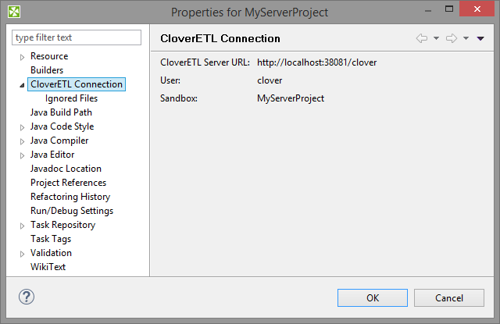
Task: Open the back history dropdown arrow
Action: coord(436,38)
